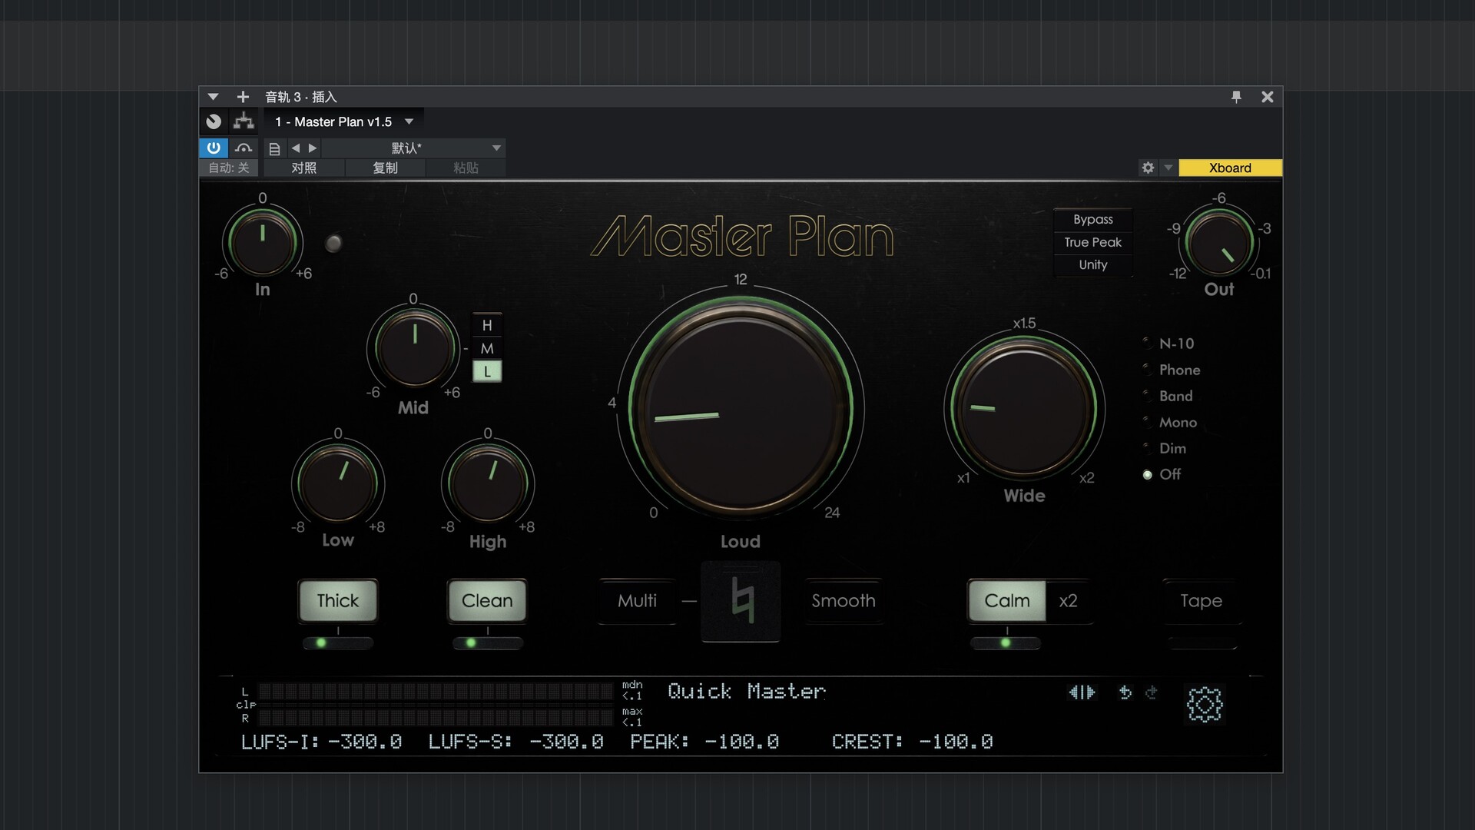Select the Off monitor mode
The height and width of the screenshot is (830, 1475).
(x=1162, y=474)
